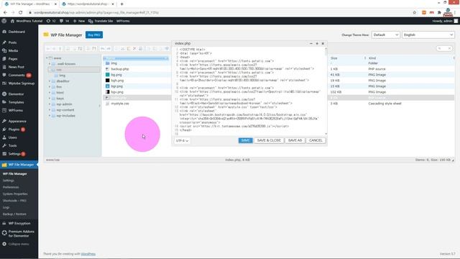This screenshot has width=460, height=259.
Task: Click Collapse menu in the sidebar
Action: point(16,244)
